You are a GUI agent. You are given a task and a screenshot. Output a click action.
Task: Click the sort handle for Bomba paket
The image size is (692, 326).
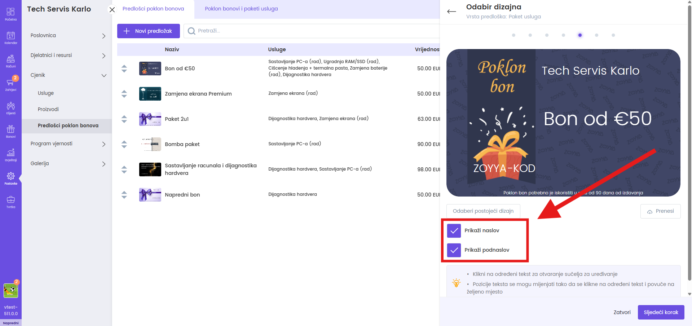click(124, 144)
